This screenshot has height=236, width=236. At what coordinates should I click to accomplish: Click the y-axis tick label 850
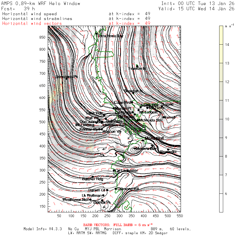(x=42, y=37)
